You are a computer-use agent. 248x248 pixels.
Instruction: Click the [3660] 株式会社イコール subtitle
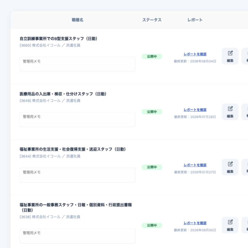click(50, 45)
